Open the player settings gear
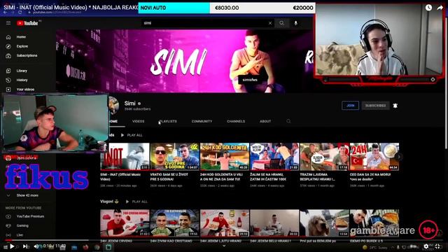448x252 pixels. click(x=426, y=246)
